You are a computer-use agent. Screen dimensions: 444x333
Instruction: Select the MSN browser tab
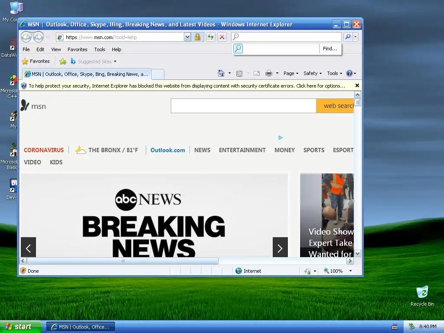pyautogui.click(x=87, y=74)
